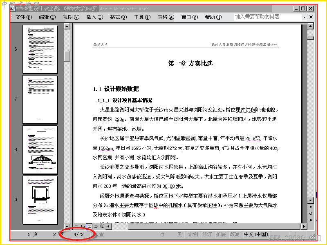Screen dimensions: 327x245
Task: Click the 中文(中国) language indicator
Action: [x=256, y=234]
